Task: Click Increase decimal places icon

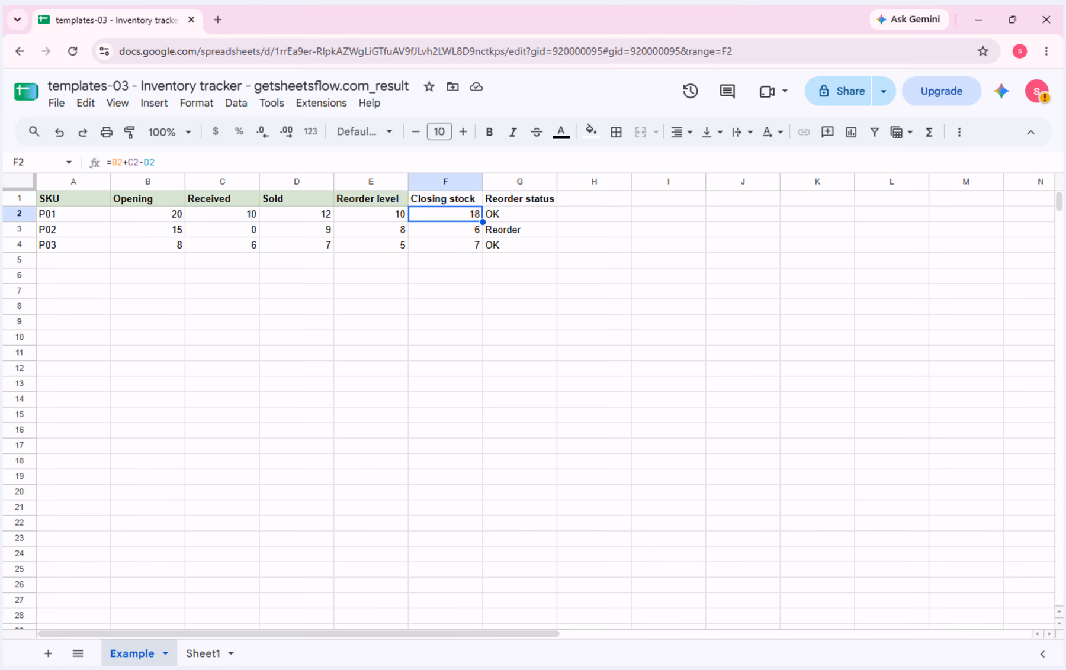Action: click(x=286, y=132)
